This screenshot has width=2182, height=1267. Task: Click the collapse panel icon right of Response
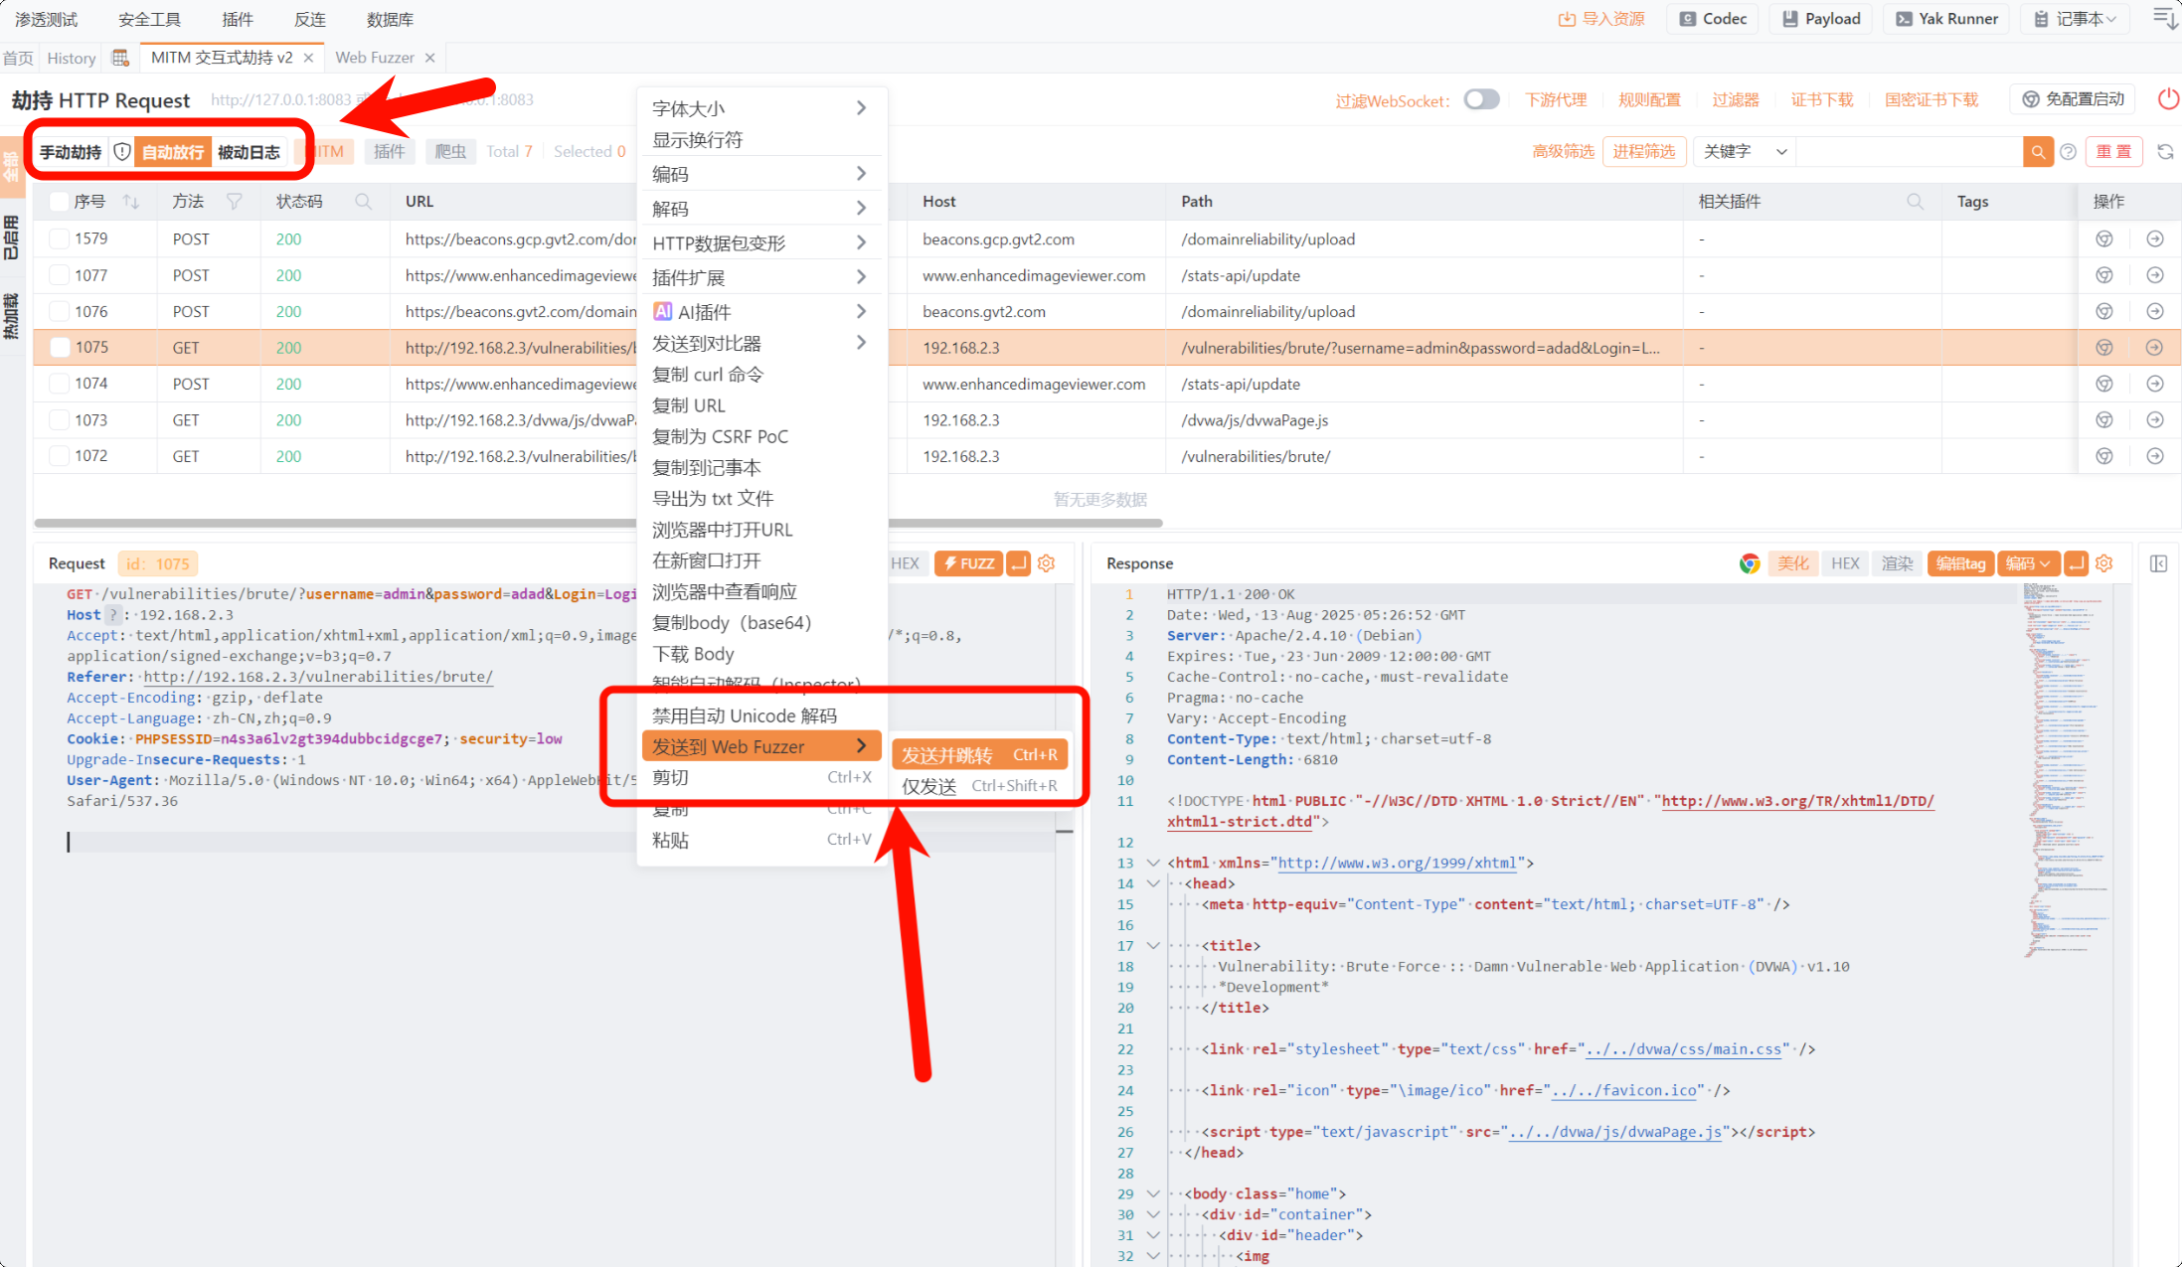2158,563
